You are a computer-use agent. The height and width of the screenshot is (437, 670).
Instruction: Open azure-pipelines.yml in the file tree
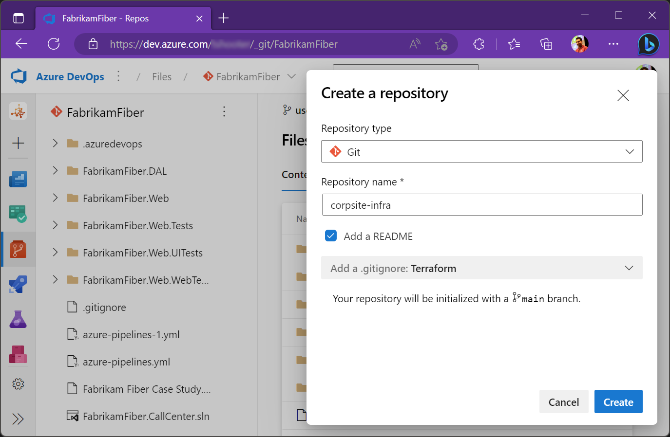point(126,362)
